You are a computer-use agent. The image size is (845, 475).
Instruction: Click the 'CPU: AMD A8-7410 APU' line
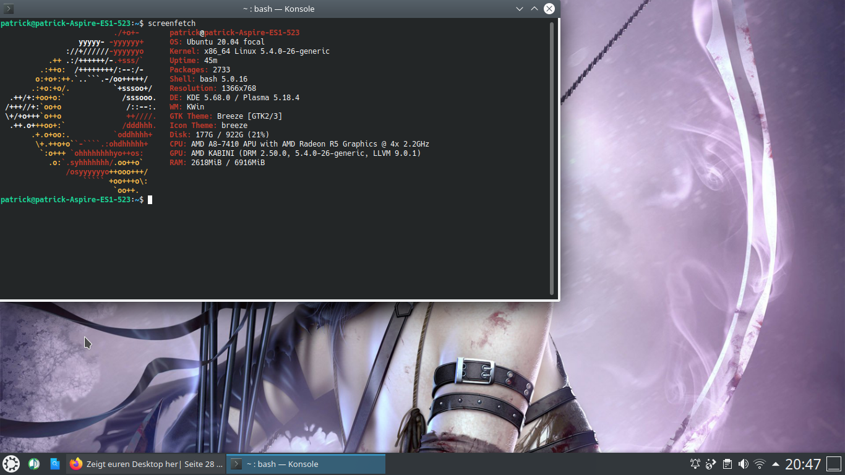(x=299, y=144)
